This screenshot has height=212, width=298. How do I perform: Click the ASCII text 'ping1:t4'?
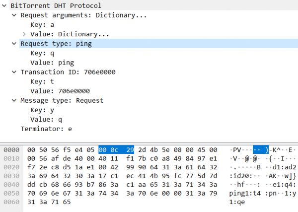[245, 194]
